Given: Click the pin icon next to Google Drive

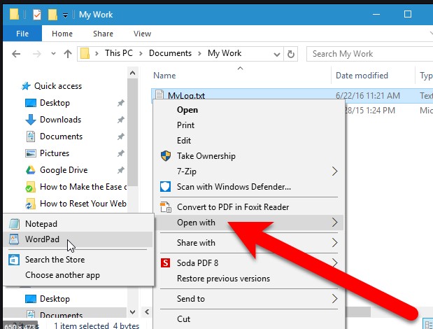Looking at the screenshot, I should point(121,170).
